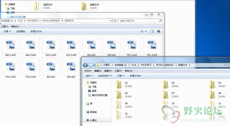Expand the 组织 dropdown menu
The height and width of the screenshot is (126, 230).
pos(89,76)
